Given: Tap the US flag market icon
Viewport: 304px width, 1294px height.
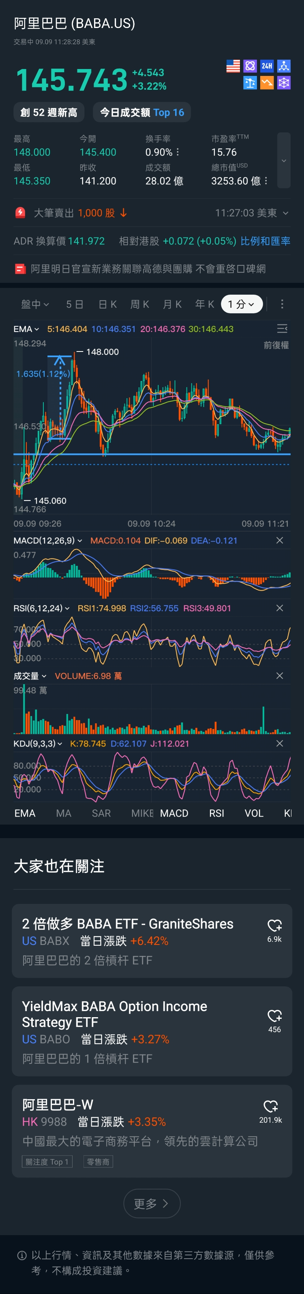Looking at the screenshot, I should [233, 66].
